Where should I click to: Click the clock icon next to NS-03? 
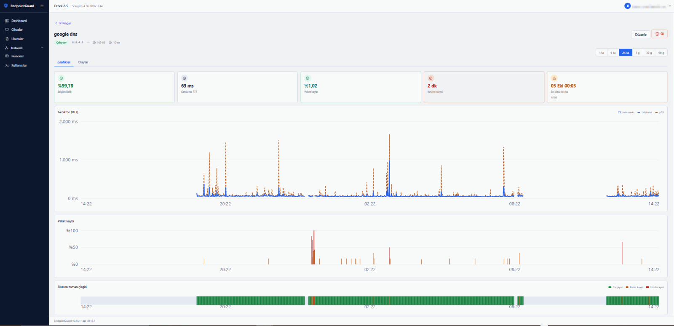pyautogui.click(x=94, y=43)
